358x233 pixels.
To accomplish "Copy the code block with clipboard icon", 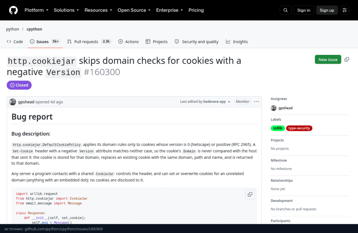I will click(250, 195).
